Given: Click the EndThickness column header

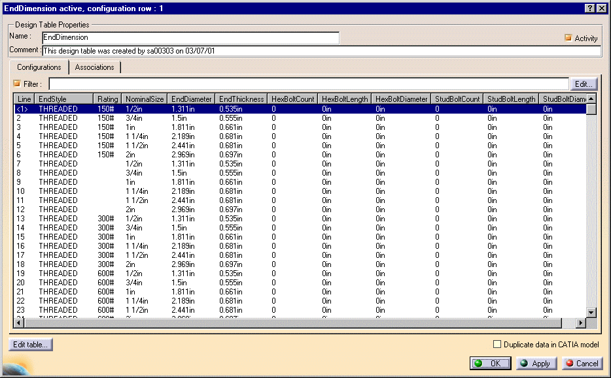Looking at the screenshot, I should coord(241,99).
